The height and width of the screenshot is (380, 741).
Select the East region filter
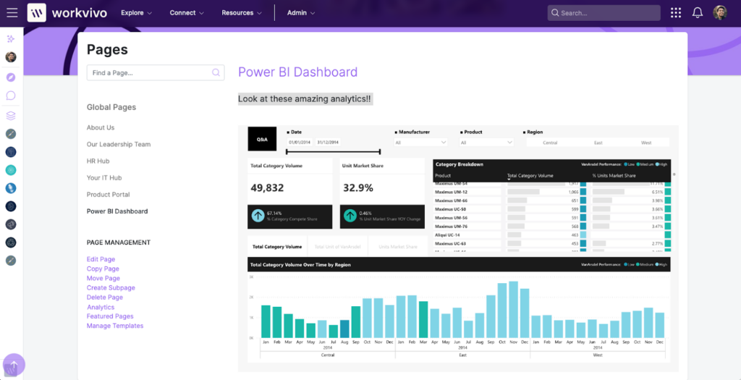[598, 143]
